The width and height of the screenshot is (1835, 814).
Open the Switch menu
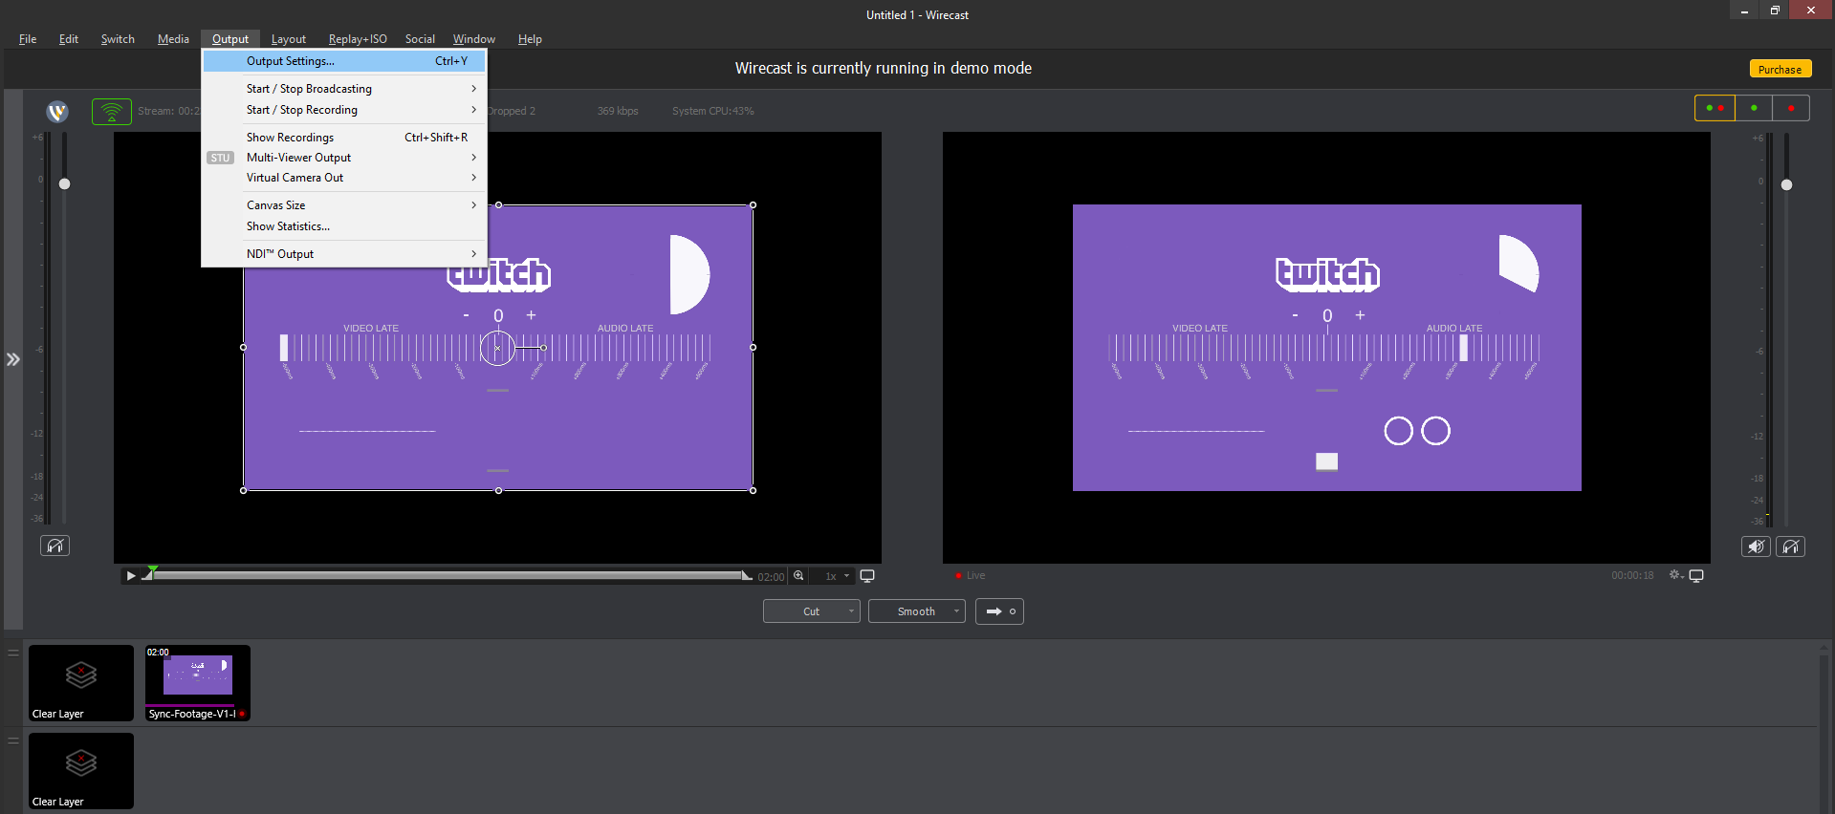pos(118,39)
